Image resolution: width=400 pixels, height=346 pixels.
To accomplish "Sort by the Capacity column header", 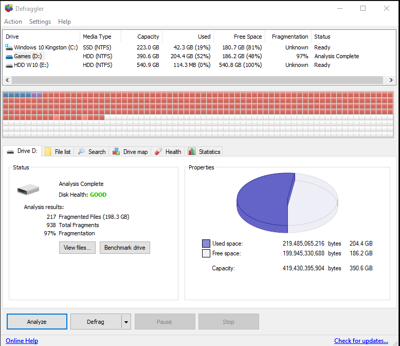I will coord(141,37).
